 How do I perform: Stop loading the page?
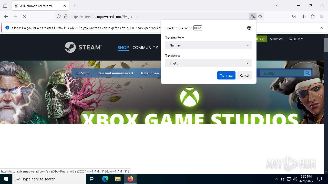click(x=25, y=17)
